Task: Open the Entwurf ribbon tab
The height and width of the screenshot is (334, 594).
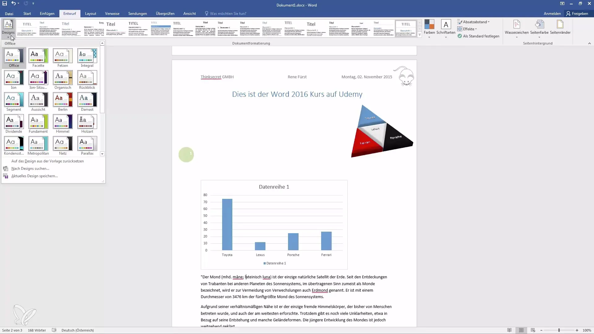Action: (x=69, y=14)
